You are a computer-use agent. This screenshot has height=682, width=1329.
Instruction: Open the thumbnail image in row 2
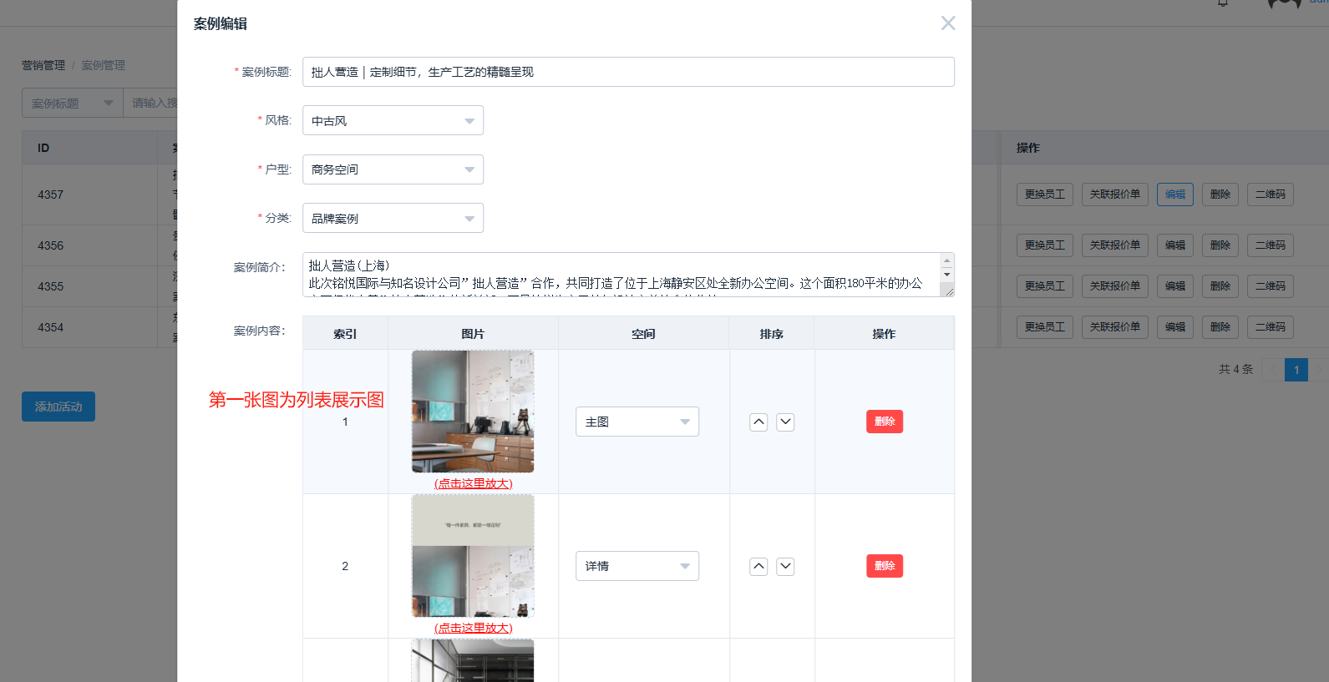pos(473,556)
